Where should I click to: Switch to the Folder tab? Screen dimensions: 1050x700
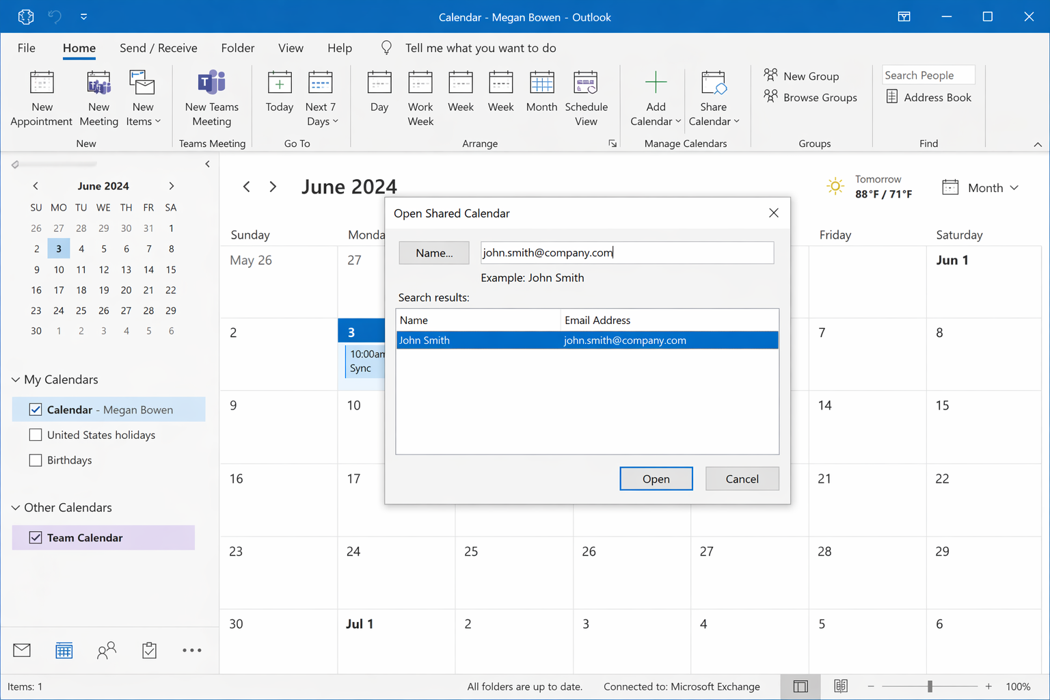(237, 48)
